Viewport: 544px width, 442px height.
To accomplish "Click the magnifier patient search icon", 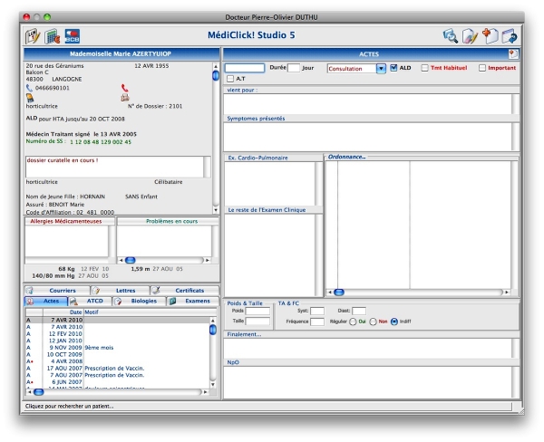I will 451,35.
